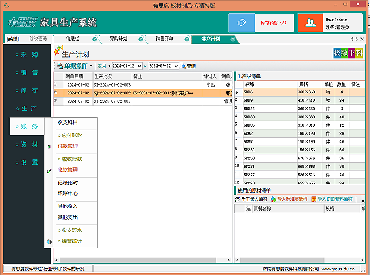Open the 生产 sidebar menu
Viewport: 370px width, 275px height.
pos(27,108)
